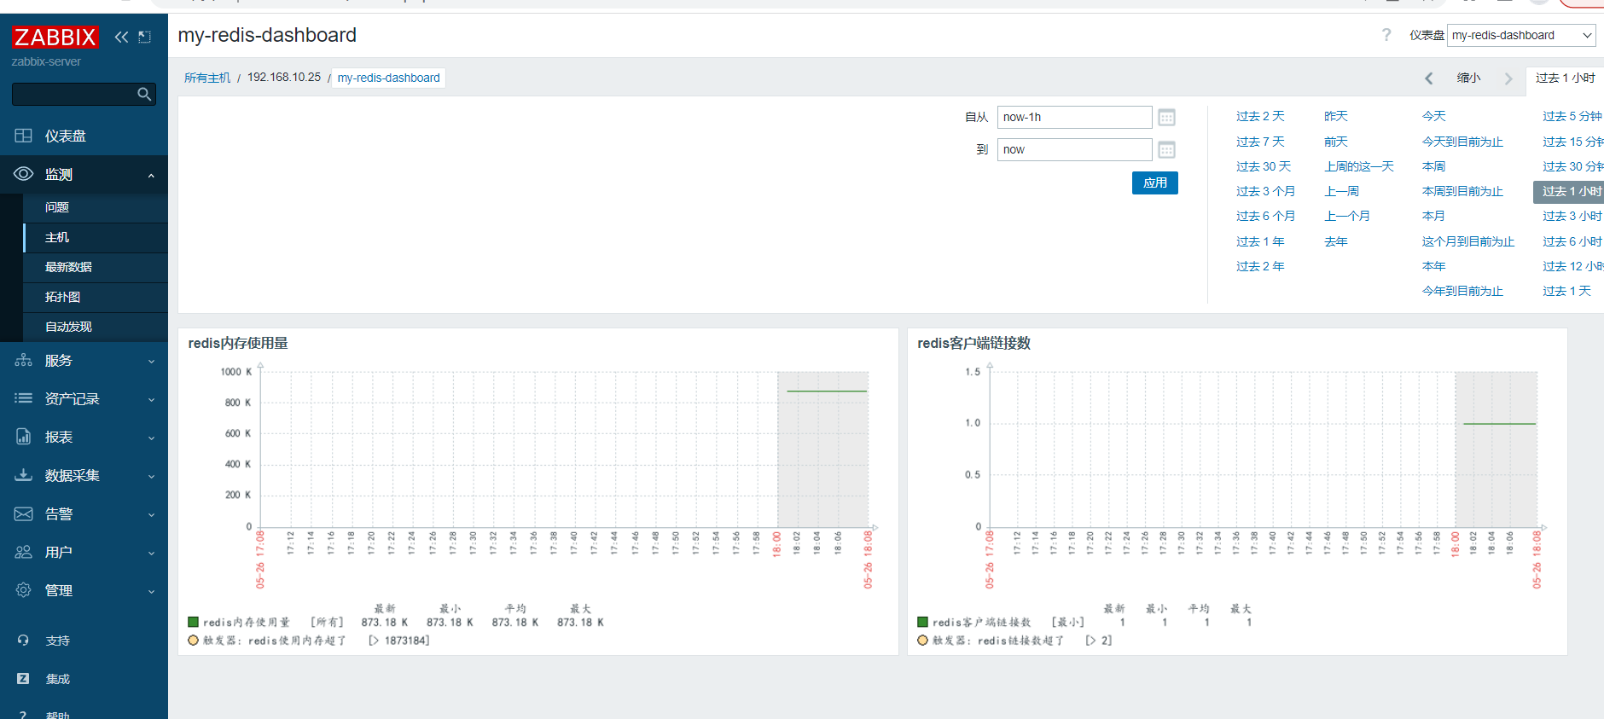
Task: Select 主机 hosts submenu item
Action: coord(96,237)
